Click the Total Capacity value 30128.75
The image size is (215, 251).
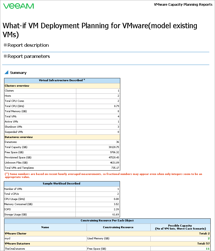tap(114, 147)
